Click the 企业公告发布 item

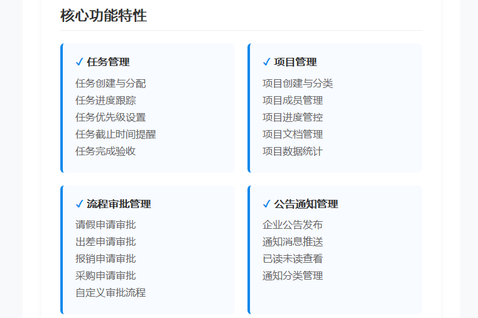(x=293, y=225)
